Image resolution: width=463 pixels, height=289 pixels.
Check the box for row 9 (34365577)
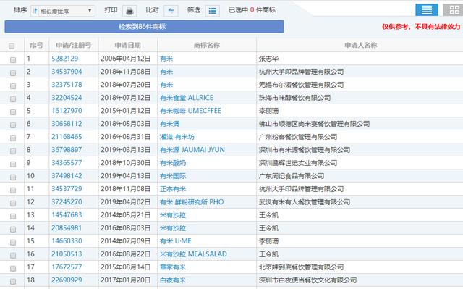13,164
